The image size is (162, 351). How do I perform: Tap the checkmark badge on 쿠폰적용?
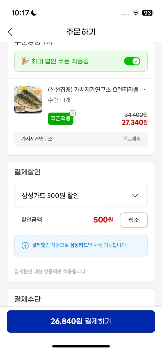73,113
